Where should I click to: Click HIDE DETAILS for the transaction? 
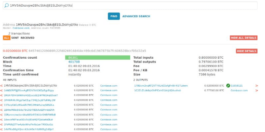pyautogui.click(x=246, y=51)
